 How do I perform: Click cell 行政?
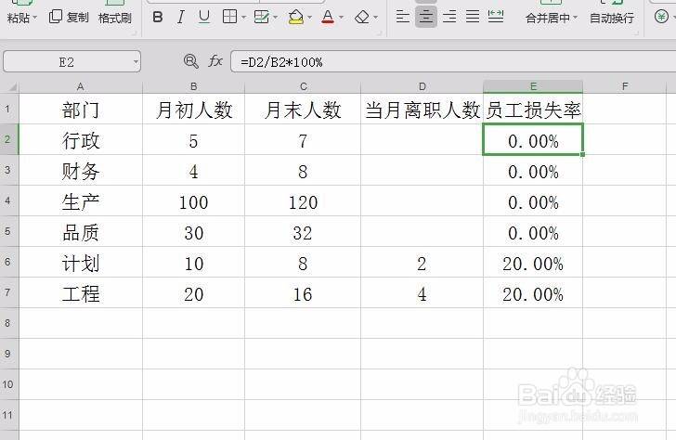point(81,139)
